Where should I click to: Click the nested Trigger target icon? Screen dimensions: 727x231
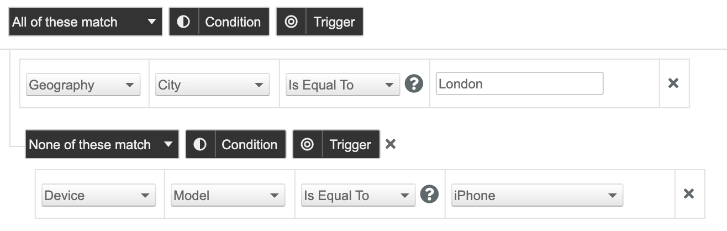307,145
